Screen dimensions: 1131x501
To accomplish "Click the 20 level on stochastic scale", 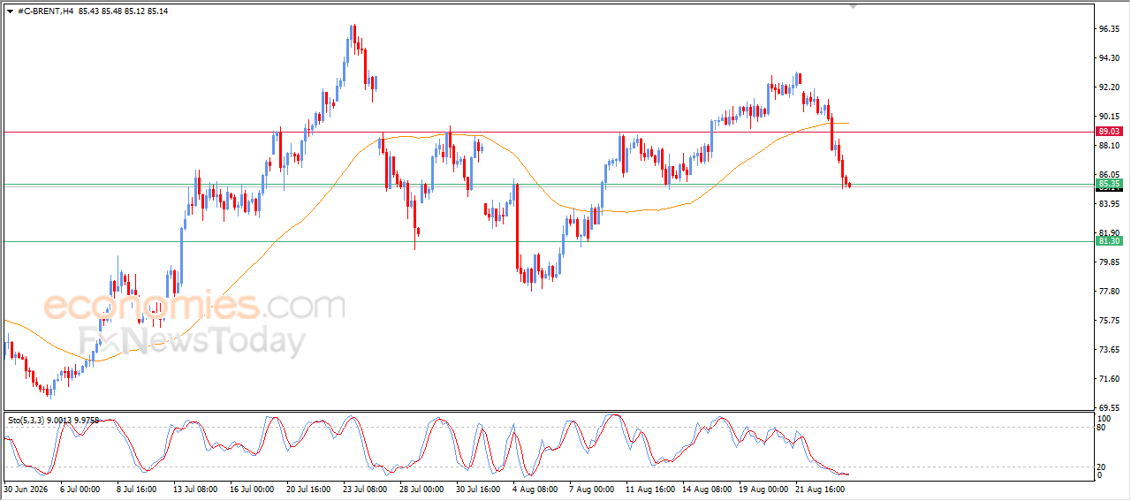I will coord(1102,466).
